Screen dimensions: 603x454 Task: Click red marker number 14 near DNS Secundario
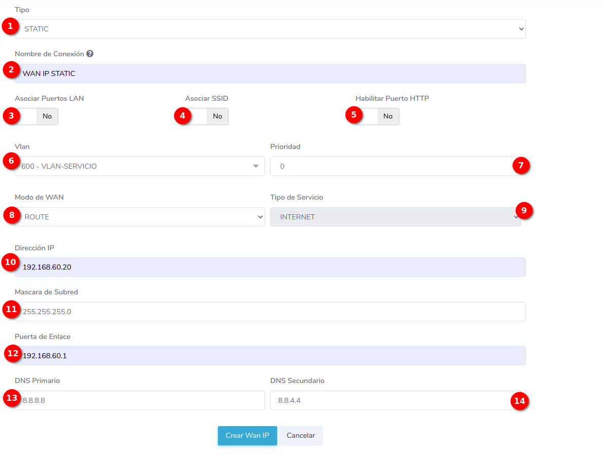click(519, 401)
